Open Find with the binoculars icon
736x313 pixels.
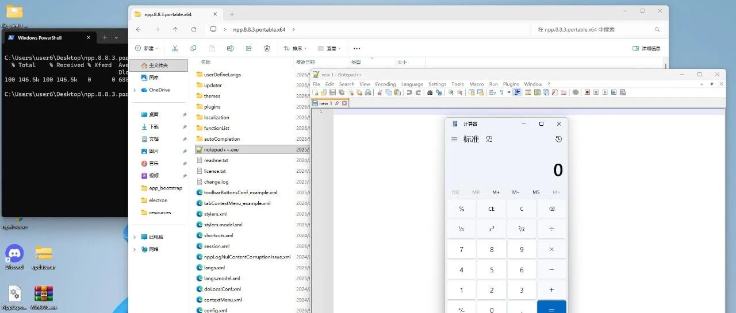click(430, 92)
